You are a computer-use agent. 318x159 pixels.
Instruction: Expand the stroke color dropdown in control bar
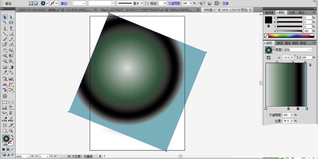(x=57, y=3)
